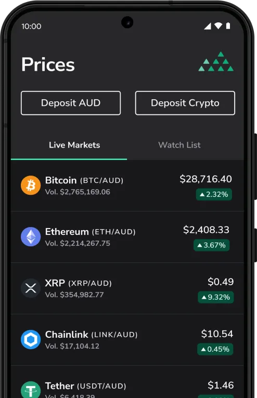Open the Tether (USDT/AUD) market row label
The height and width of the screenshot is (398, 257).
coord(86,386)
